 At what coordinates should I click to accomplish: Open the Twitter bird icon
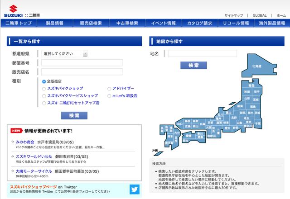pyautogui.click(x=135, y=190)
